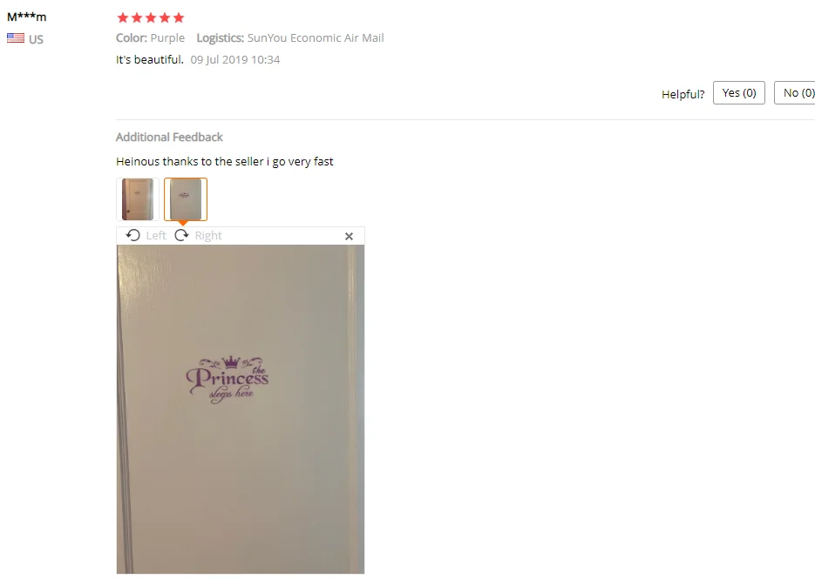Click the US country label
The width and height of the screenshot is (815, 579).
(36, 39)
